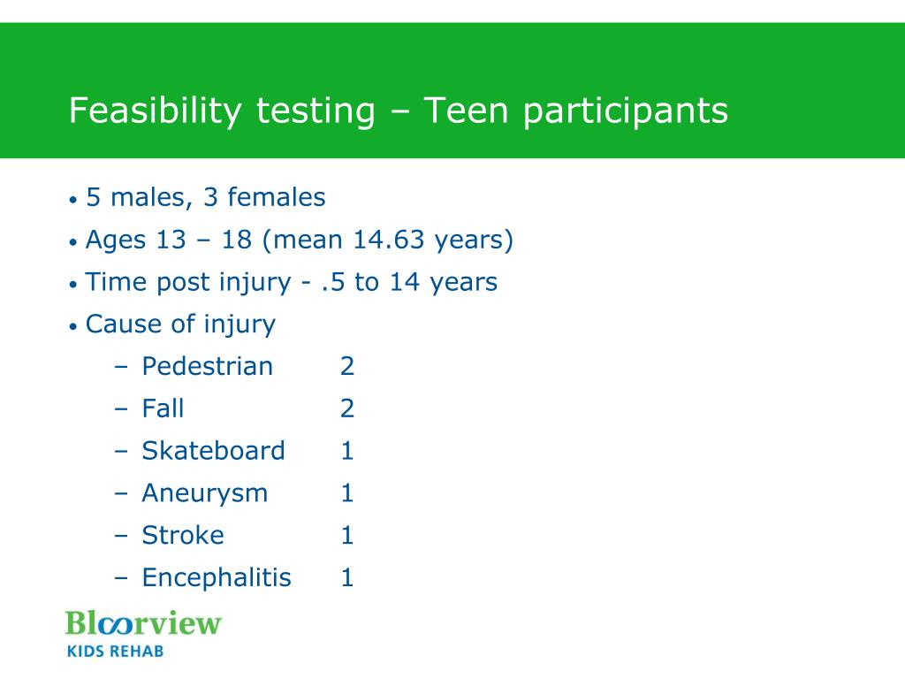Viewport: 905px width, 679px height.
Task: Select the Cause of injury bullet
Action: (180, 324)
